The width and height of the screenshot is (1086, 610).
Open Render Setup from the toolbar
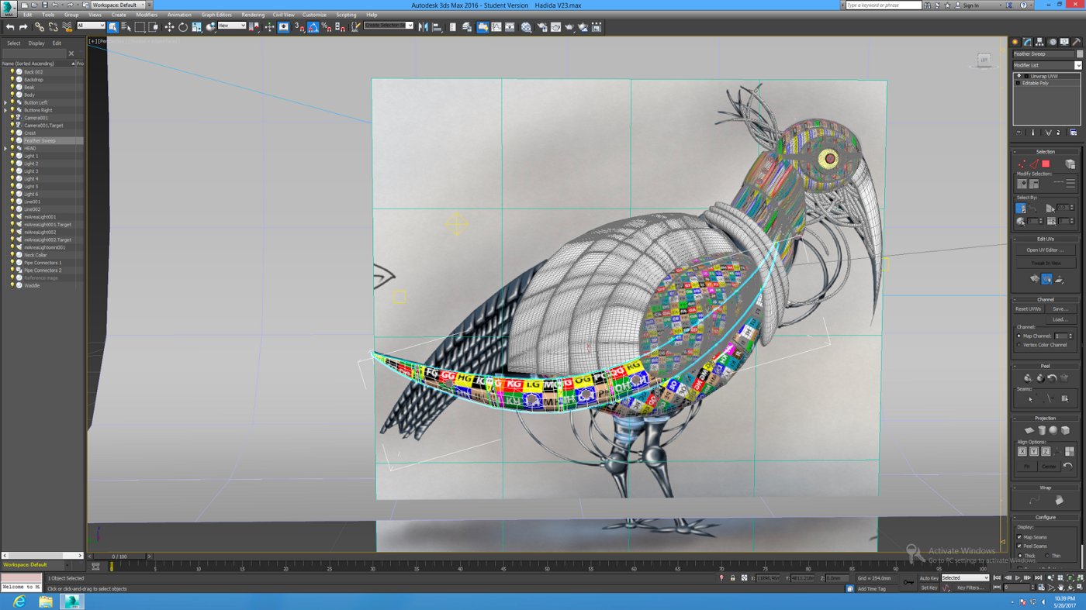point(542,27)
